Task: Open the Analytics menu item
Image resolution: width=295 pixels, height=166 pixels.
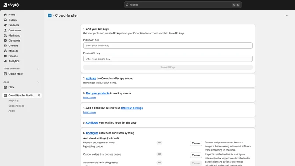Action: point(14,61)
